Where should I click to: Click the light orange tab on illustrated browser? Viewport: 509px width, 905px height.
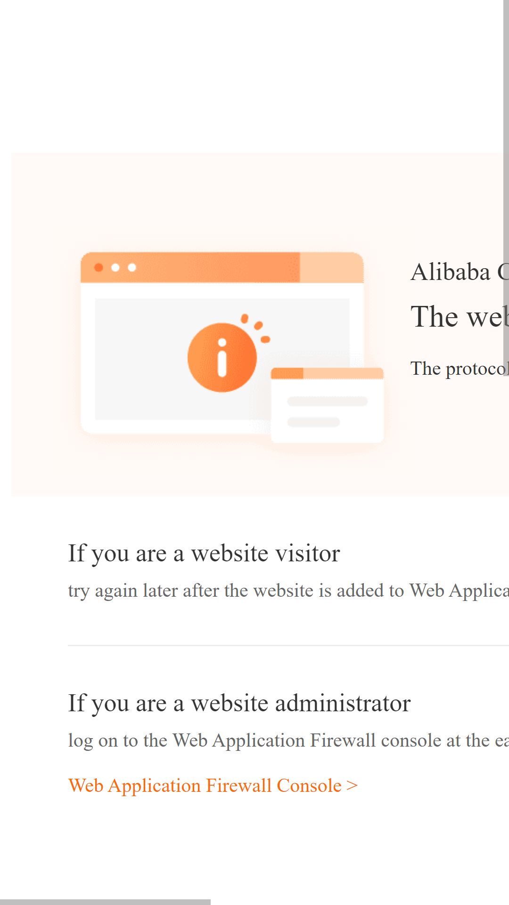331,267
